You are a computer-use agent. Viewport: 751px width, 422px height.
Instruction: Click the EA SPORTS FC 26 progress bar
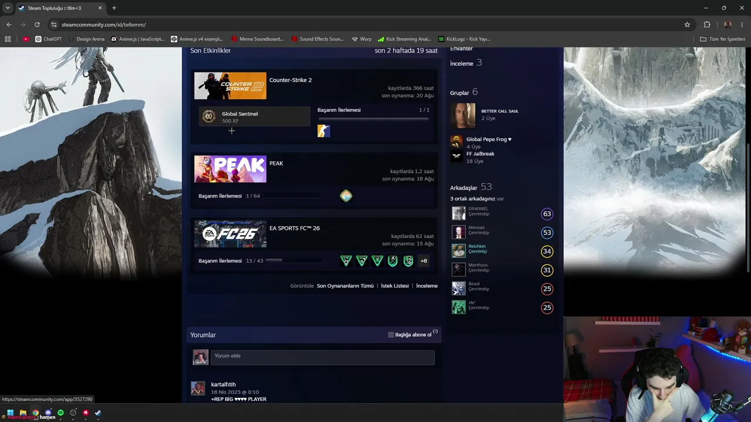click(x=294, y=261)
